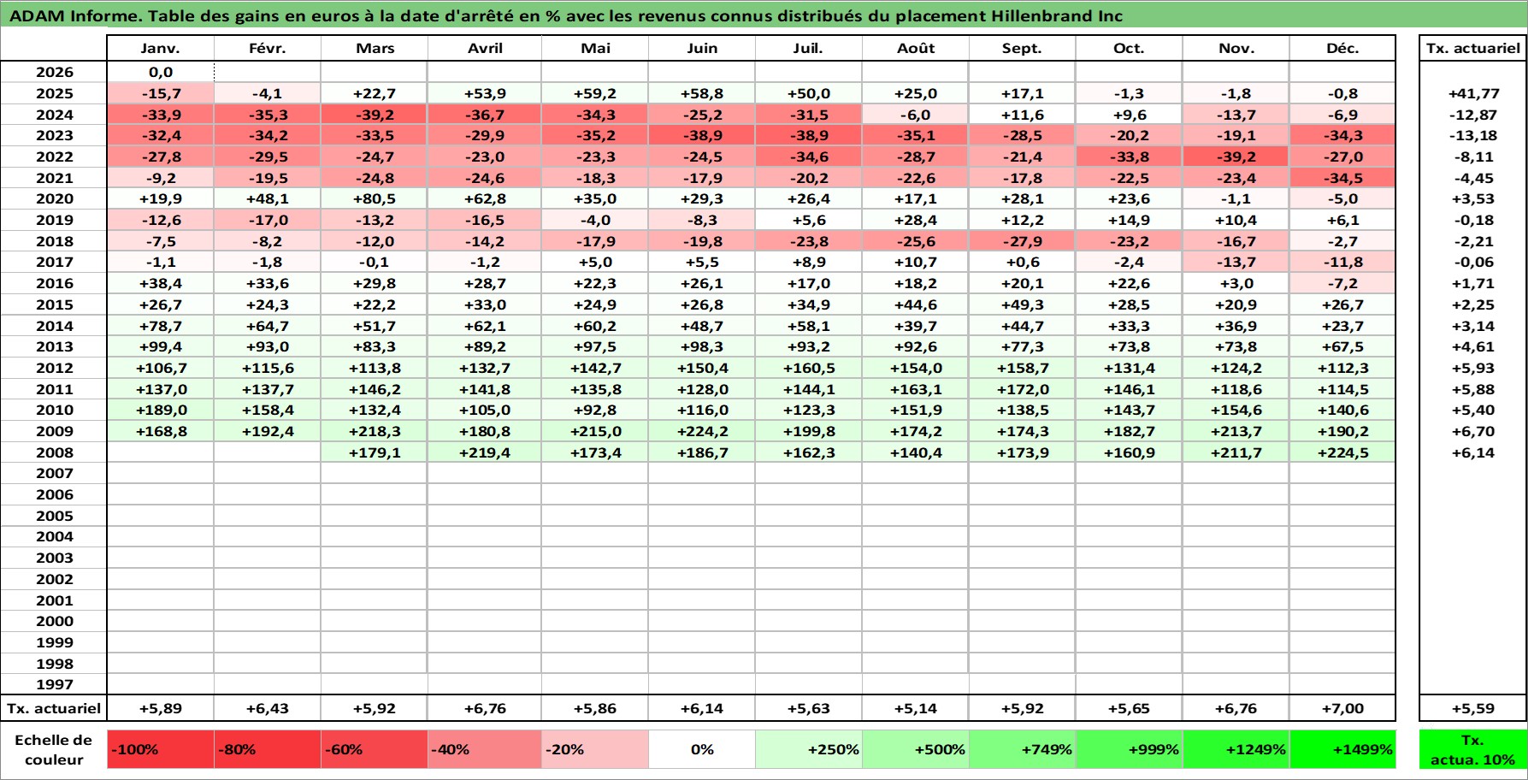Click the +160,5 cell in 2012
The image size is (1528, 780).
pos(809,368)
